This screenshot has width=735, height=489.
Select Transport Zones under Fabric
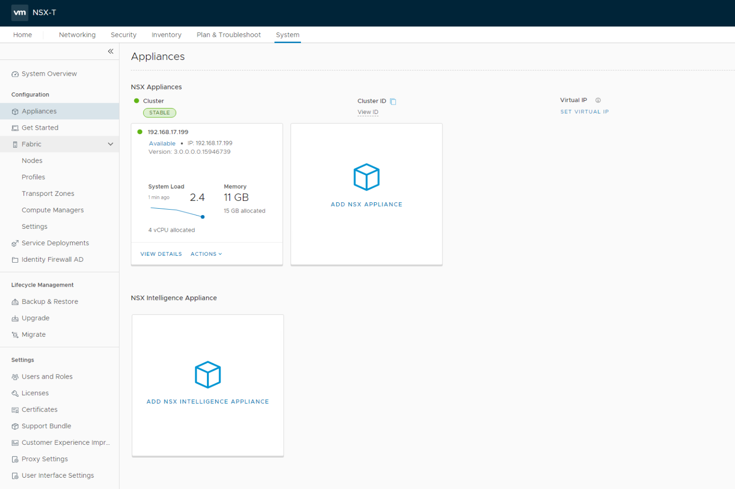48,193
